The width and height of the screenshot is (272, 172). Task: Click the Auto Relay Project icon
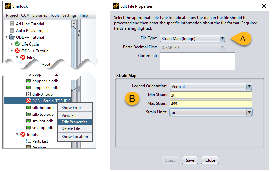click(x=12, y=31)
